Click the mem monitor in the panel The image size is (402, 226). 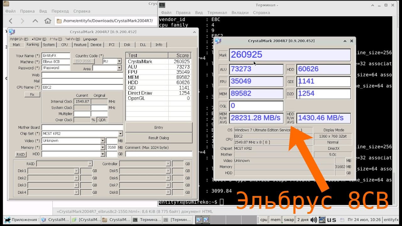pyautogui.click(x=275, y=220)
